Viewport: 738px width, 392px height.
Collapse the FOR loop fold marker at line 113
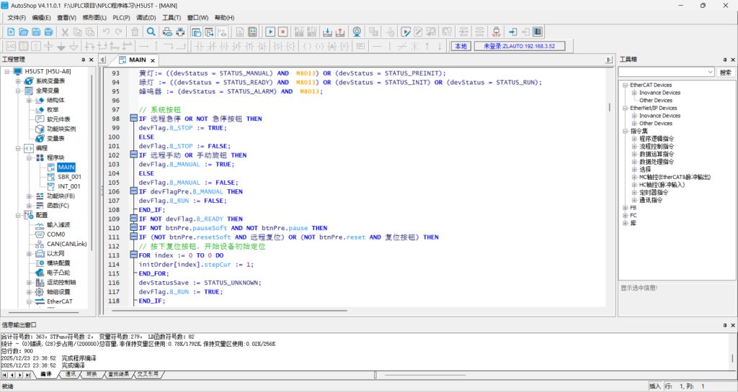[x=133, y=255]
